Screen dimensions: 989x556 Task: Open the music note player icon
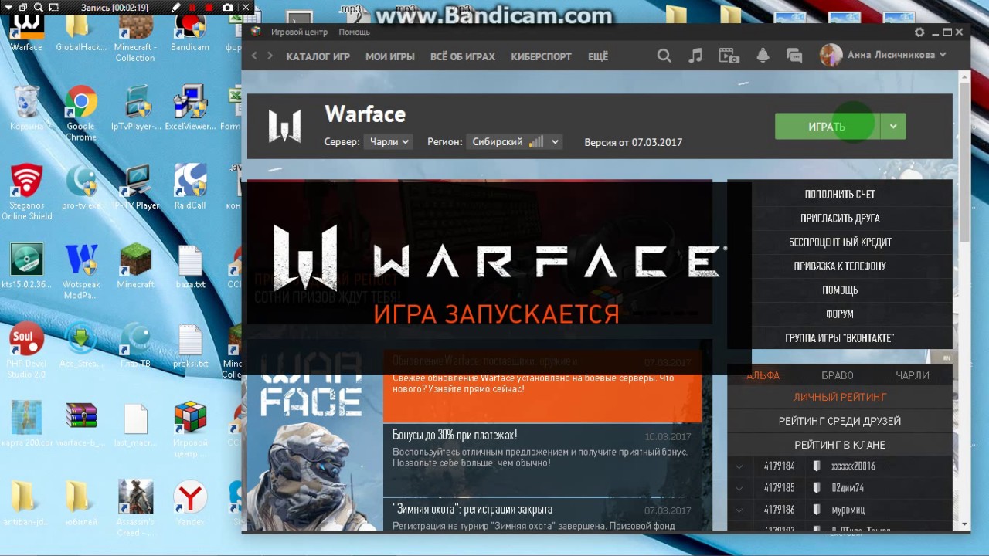(x=695, y=56)
